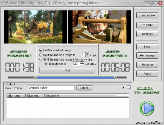Click the large Cut button
This screenshot has height=125, width=164.
[x=68, y=70]
